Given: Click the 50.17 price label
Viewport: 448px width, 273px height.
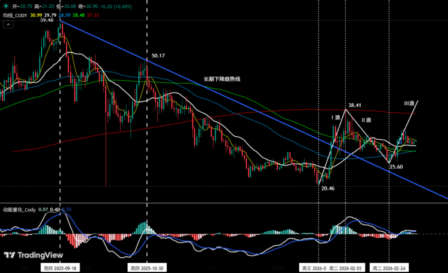Looking at the screenshot, I should pos(158,56).
